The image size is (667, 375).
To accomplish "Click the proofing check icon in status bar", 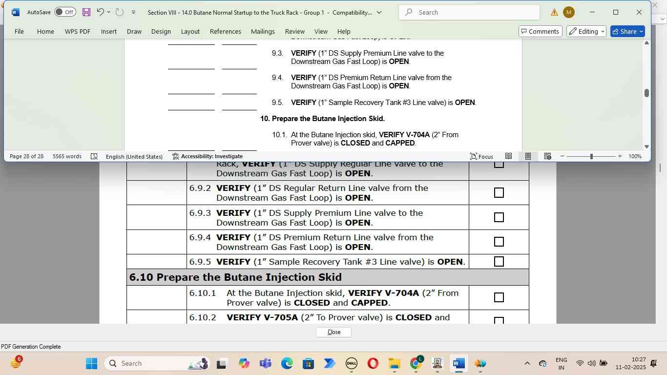I will click(94, 156).
